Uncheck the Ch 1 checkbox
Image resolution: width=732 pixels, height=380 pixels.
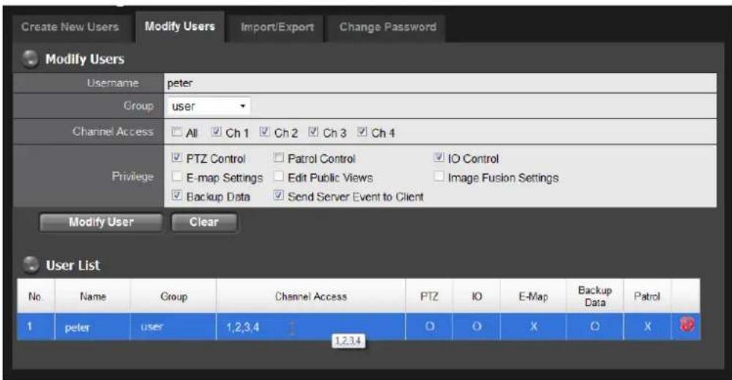pos(216,132)
